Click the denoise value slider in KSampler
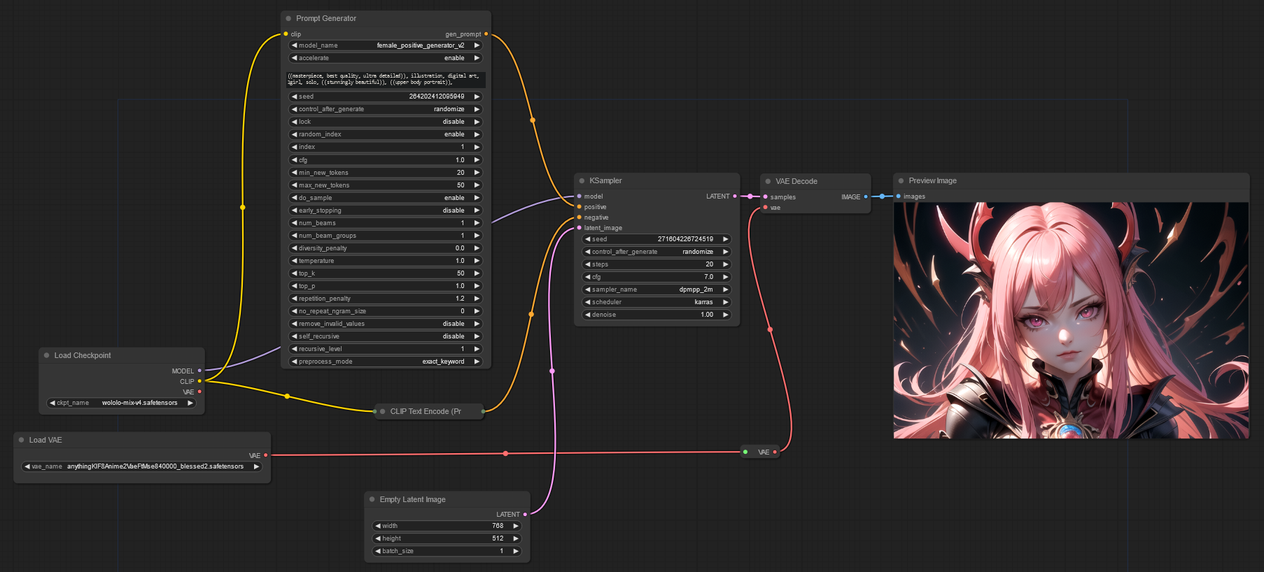This screenshot has height=572, width=1264. coord(656,315)
